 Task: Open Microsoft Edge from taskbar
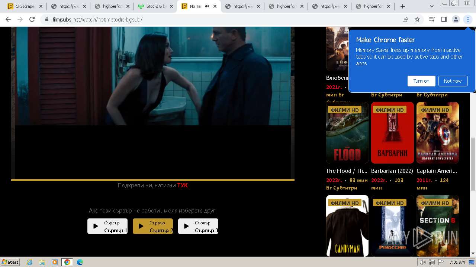[80, 262]
